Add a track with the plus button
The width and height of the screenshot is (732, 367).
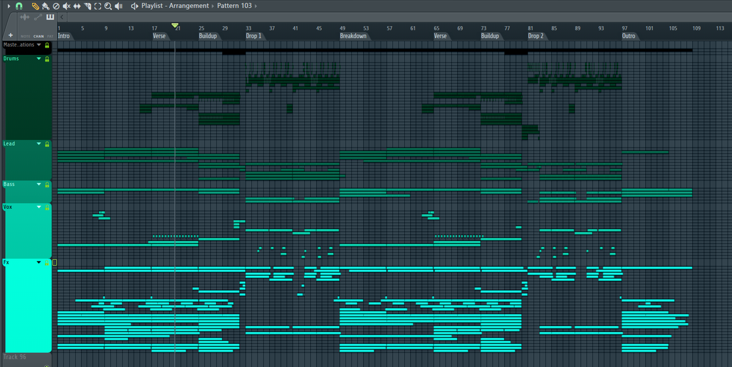(x=10, y=35)
